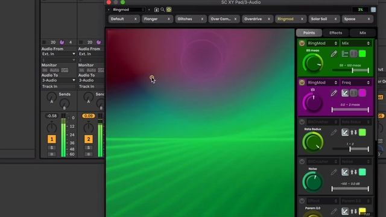Open track 2 Audio From Ext. In dropdown

pos(91,54)
